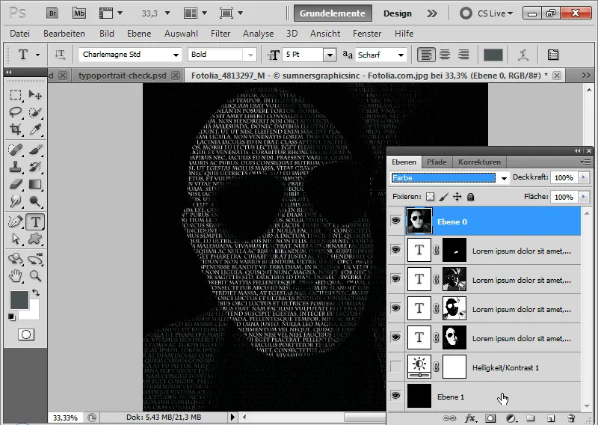Swap foreground and background colors
This screenshot has height=425, width=598.
[x=36, y=293]
